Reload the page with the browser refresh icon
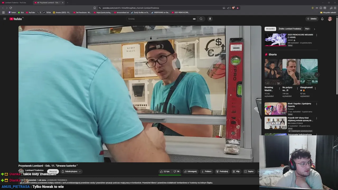The width and height of the screenshot is (338, 190). (11, 8)
